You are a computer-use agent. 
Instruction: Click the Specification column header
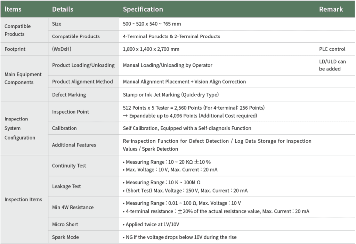(143, 9)
